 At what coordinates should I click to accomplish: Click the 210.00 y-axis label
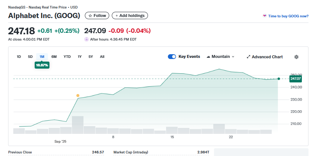(x=296, y=124)
